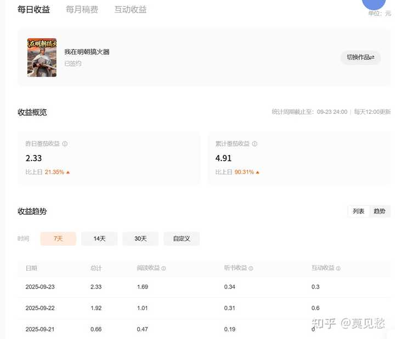The image size is (395, 339).
Task: Click info icon beside 累计番茄收益
Action: point(255,144)
